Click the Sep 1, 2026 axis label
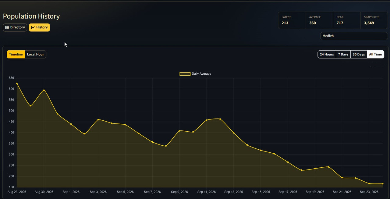The height and width of the screenshot is (199, 390). 71,192
